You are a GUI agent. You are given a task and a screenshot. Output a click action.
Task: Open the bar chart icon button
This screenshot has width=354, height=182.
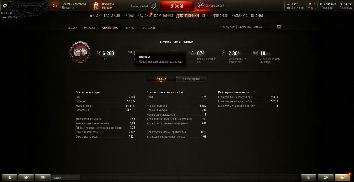(309, 178)
